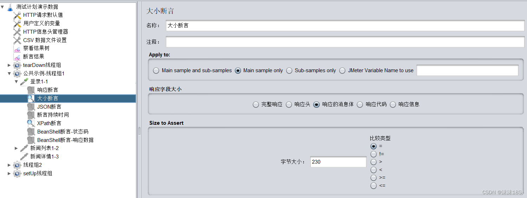This screenshot has width=527, height=198.
Task: Select the HTTP请求默认值 wrench icon
Action: pyautogui.click(x=17, y=15)
